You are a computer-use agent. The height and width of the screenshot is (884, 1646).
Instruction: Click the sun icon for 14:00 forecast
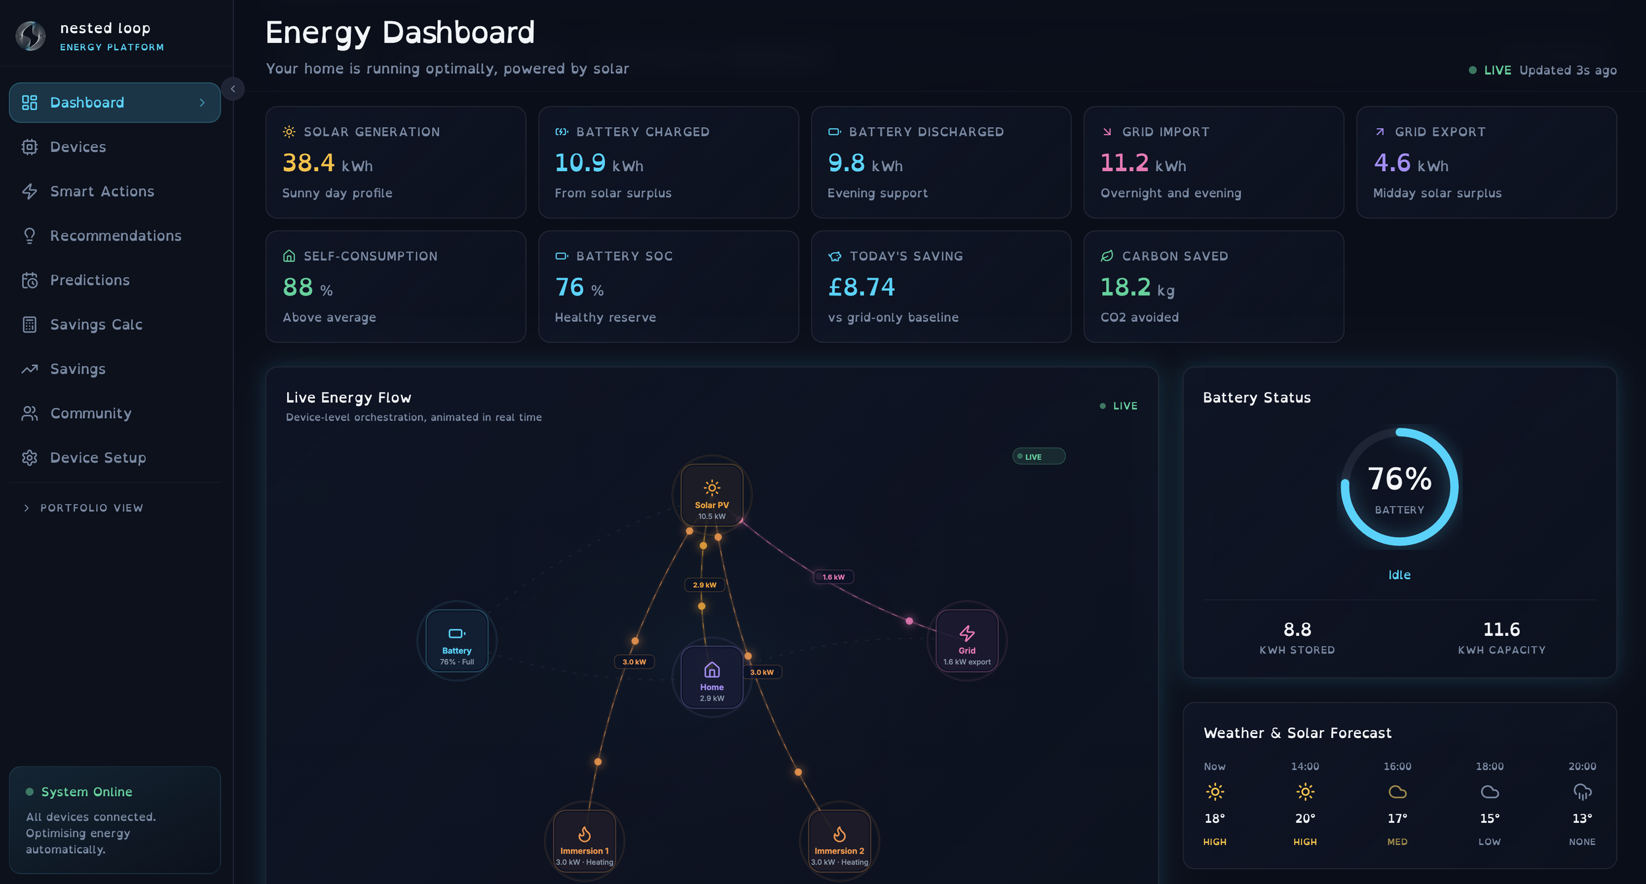pos(1305,791)
